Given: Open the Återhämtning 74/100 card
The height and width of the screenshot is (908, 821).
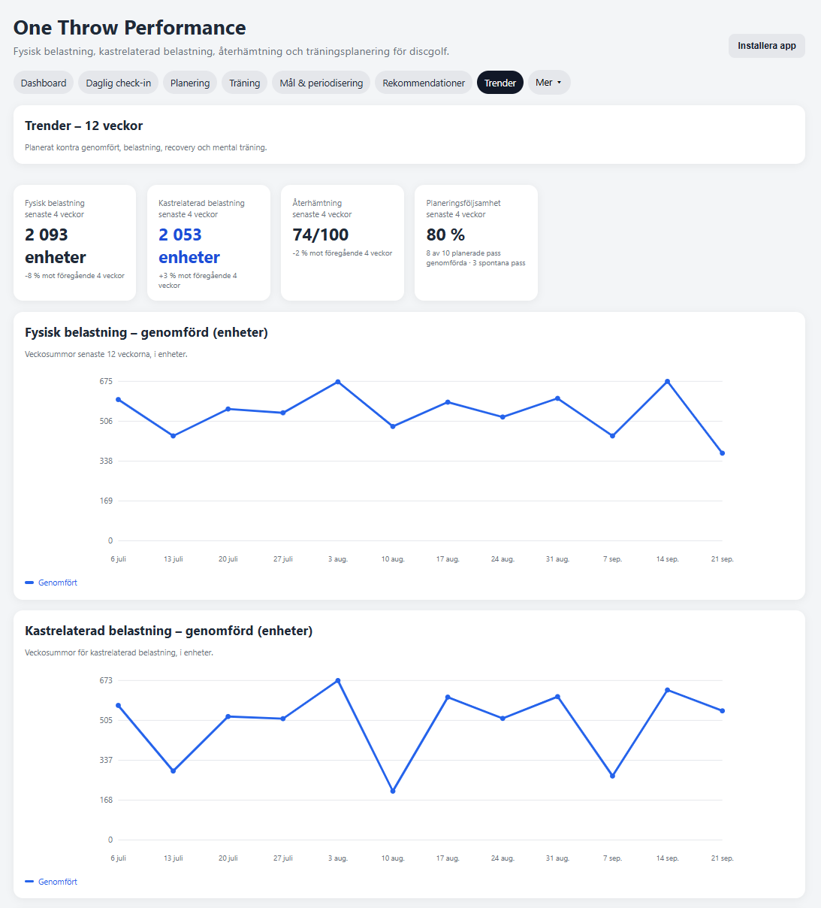Looking at the screenshot, I should (x=343, y=243).
